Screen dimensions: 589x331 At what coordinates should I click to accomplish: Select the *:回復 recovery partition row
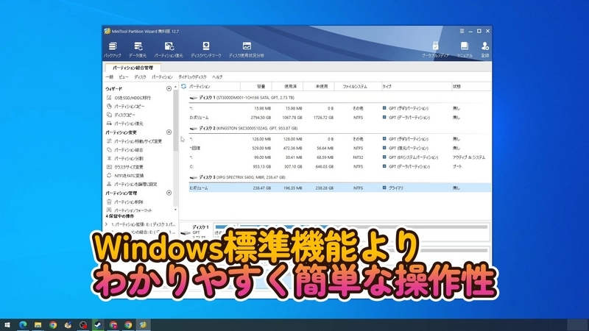[339, 148]
